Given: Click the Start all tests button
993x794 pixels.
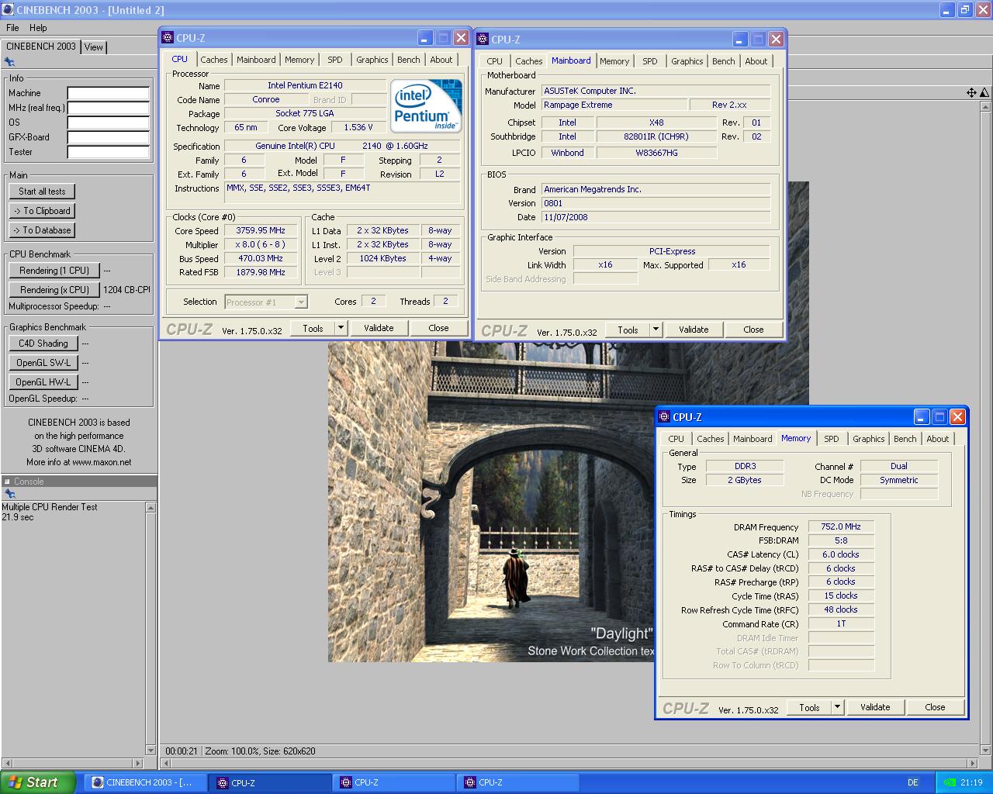Looking at the screenshot, I should (x=43, y=192).
